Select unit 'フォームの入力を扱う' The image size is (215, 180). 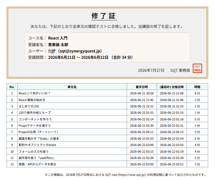coord(34,152)
